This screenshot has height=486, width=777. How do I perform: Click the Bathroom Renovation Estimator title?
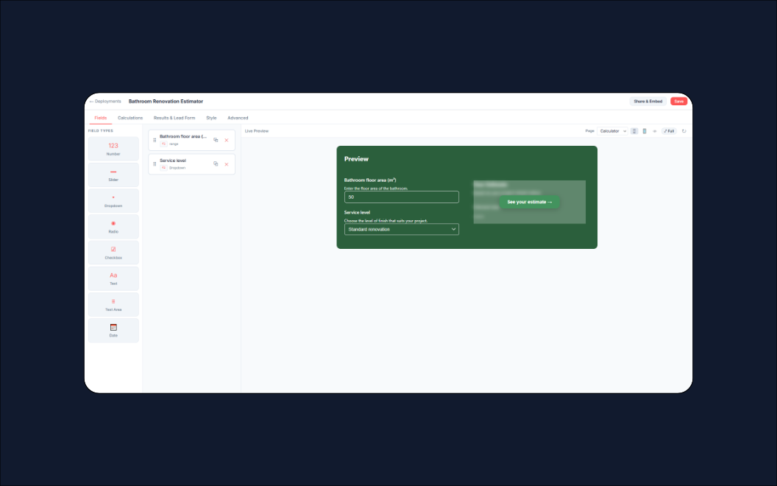166,101
